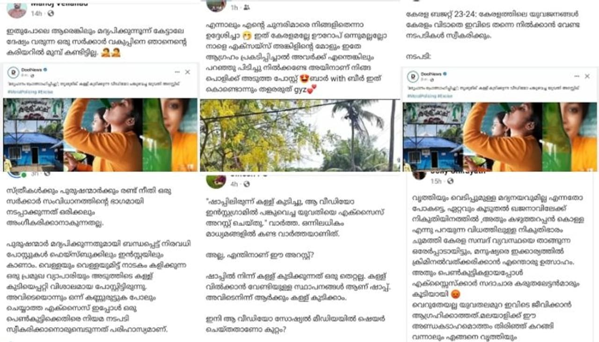Click the globe privacy icon beside 14h

50,14
